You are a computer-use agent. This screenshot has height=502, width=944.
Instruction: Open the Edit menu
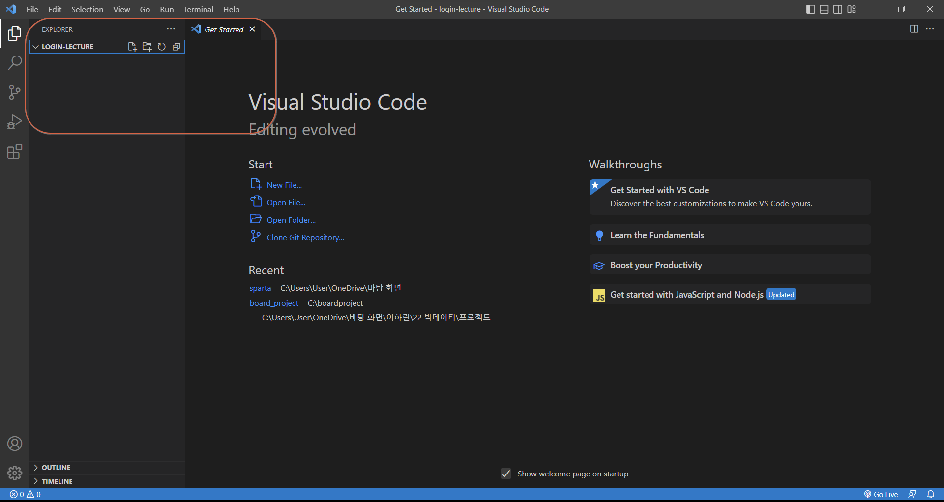55,9
